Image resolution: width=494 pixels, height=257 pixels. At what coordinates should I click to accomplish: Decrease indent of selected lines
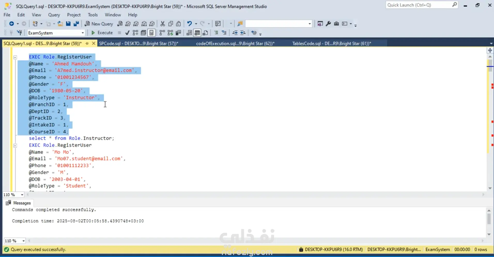(x=235, y=33)
